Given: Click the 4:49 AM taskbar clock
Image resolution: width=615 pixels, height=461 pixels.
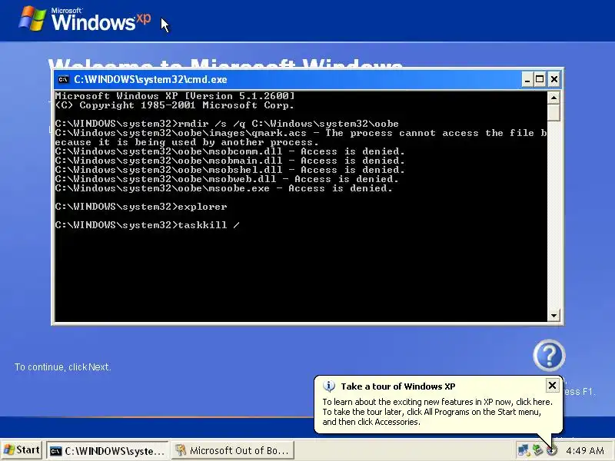Looking at the screenshot, I should point(585,451).
